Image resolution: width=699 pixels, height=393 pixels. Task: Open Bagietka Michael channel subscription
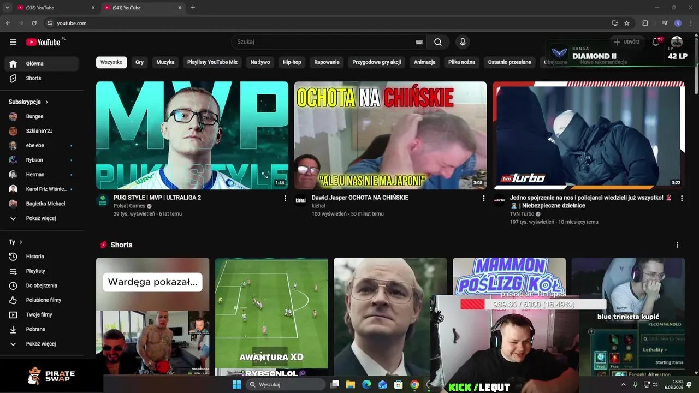[x=42, y=204]
